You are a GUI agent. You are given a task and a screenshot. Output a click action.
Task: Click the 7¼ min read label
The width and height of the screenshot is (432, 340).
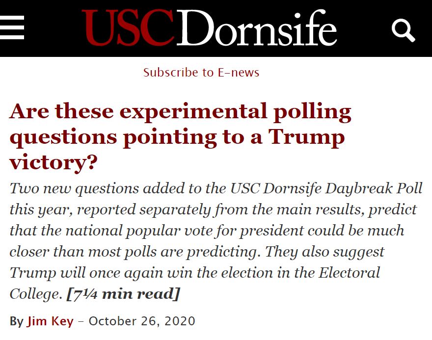click(123, 294)
